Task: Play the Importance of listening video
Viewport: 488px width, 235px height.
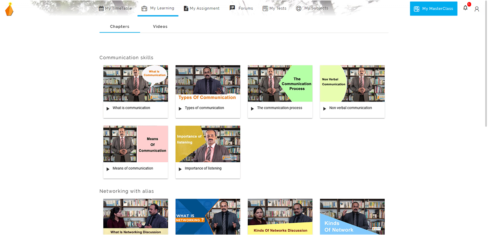Action: [x=180, y=169]
